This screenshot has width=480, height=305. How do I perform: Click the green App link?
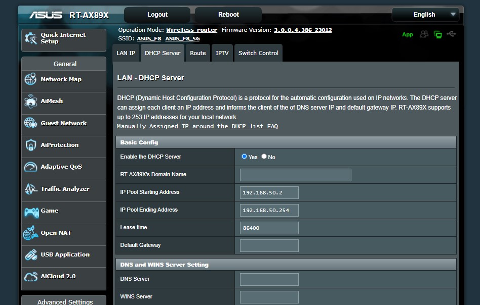point(408,34)
